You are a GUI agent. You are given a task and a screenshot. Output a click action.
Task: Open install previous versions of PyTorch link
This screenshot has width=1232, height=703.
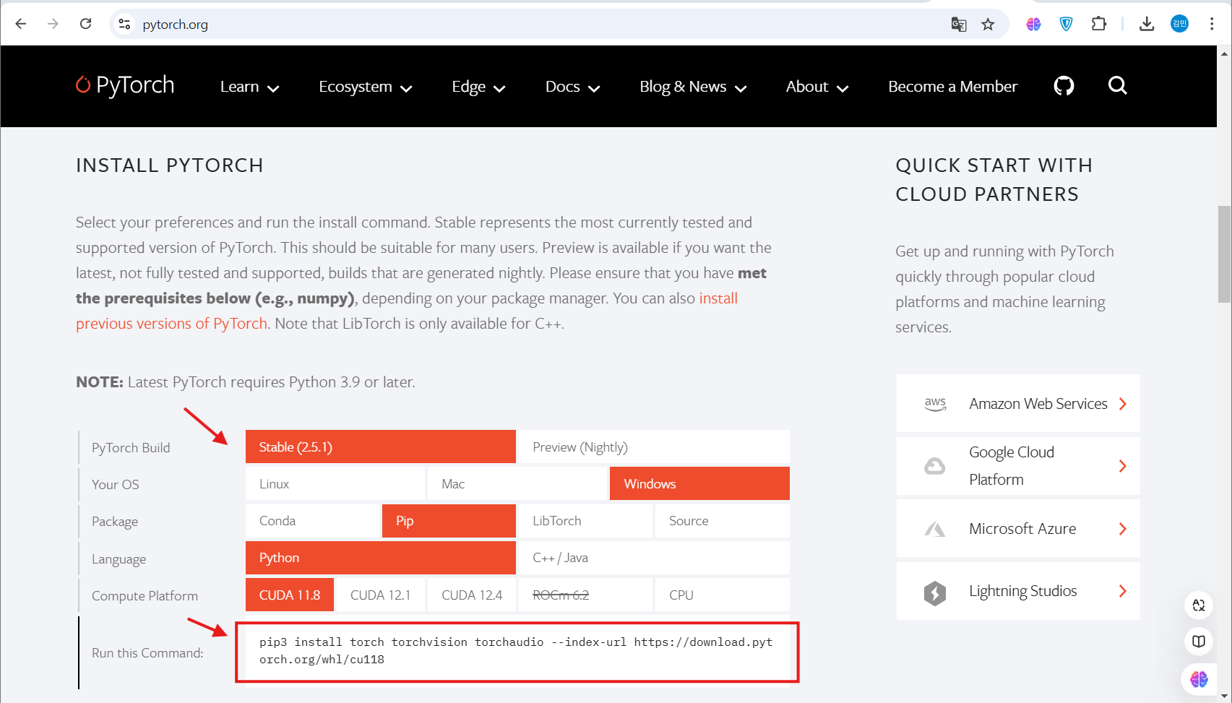[407, 311]
